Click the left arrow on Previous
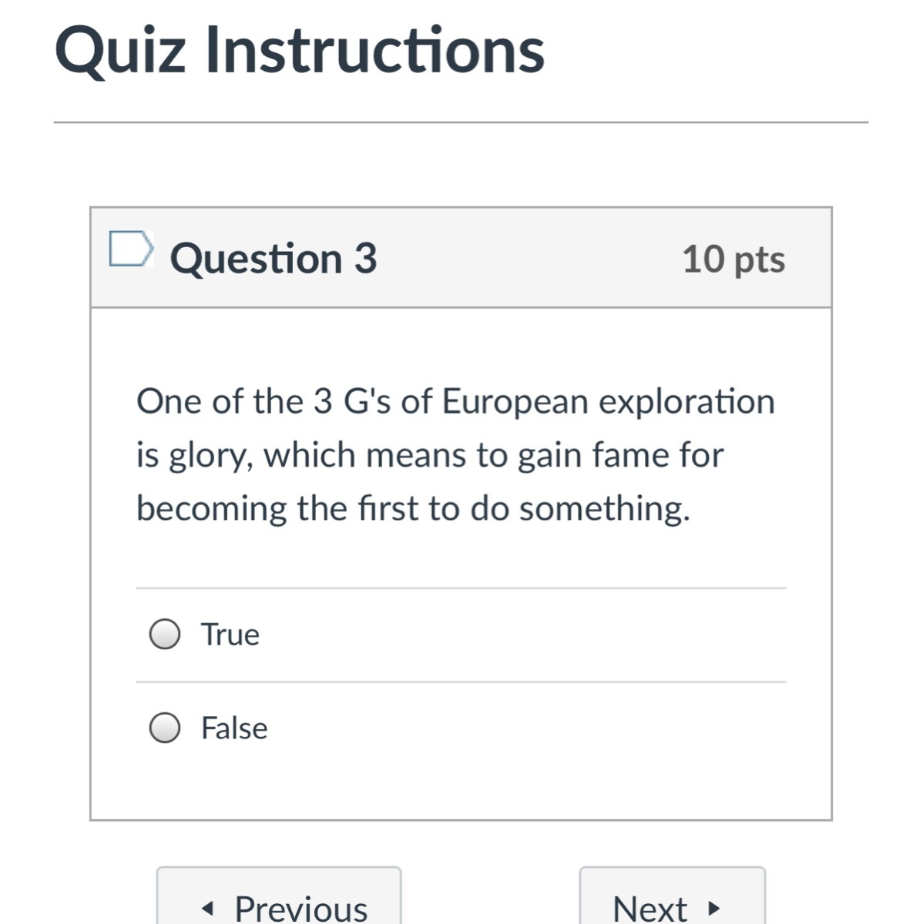This screenshot has height=924, width=923. [x=206, y=909]
